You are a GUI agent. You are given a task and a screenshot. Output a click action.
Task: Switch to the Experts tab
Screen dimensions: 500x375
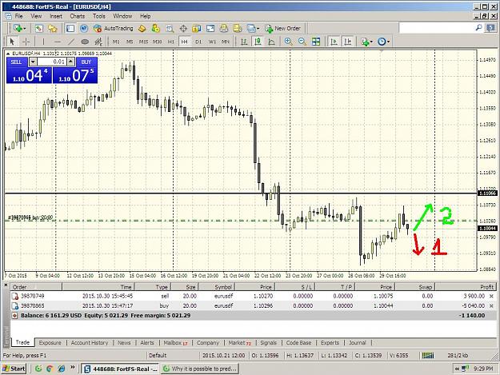[x=330, y=343]
